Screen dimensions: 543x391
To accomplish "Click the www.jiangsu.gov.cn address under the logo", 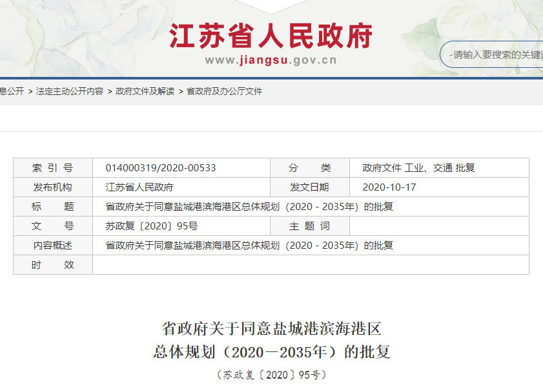I will 271,61.
